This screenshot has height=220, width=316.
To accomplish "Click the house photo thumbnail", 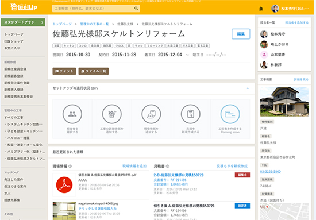I will click(284, 102).
